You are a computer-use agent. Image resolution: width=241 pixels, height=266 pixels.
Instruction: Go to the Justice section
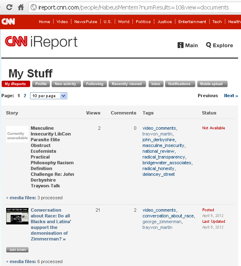165,22
